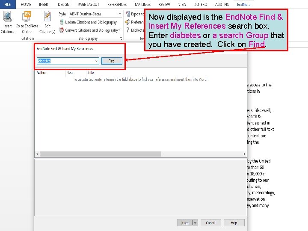Switch to the PAGE LAYOUT tab
The height and width of the screenshot is (231, 308).
tap(89, 4)
